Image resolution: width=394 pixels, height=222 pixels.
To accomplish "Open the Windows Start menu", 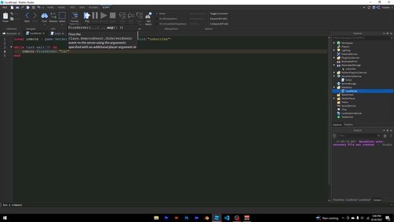I will (x=5, y=218).
